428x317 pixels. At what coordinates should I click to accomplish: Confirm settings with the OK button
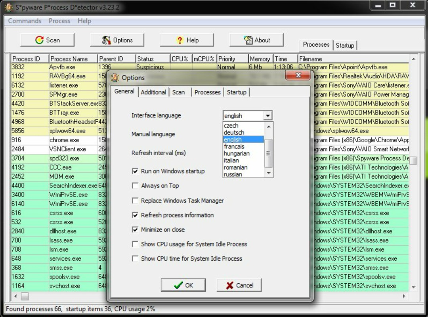[183, 285]
